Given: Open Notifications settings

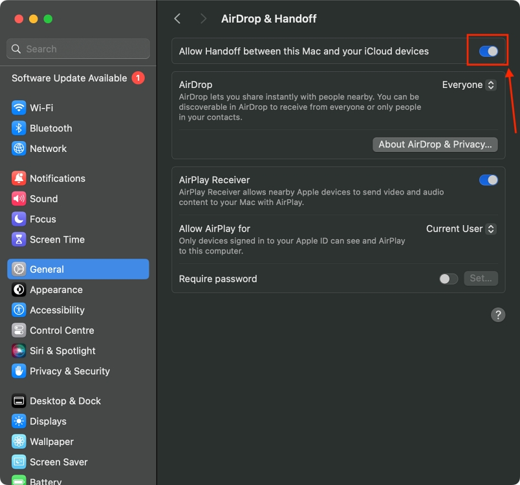Looking at the screenshot, I should 57,178.
